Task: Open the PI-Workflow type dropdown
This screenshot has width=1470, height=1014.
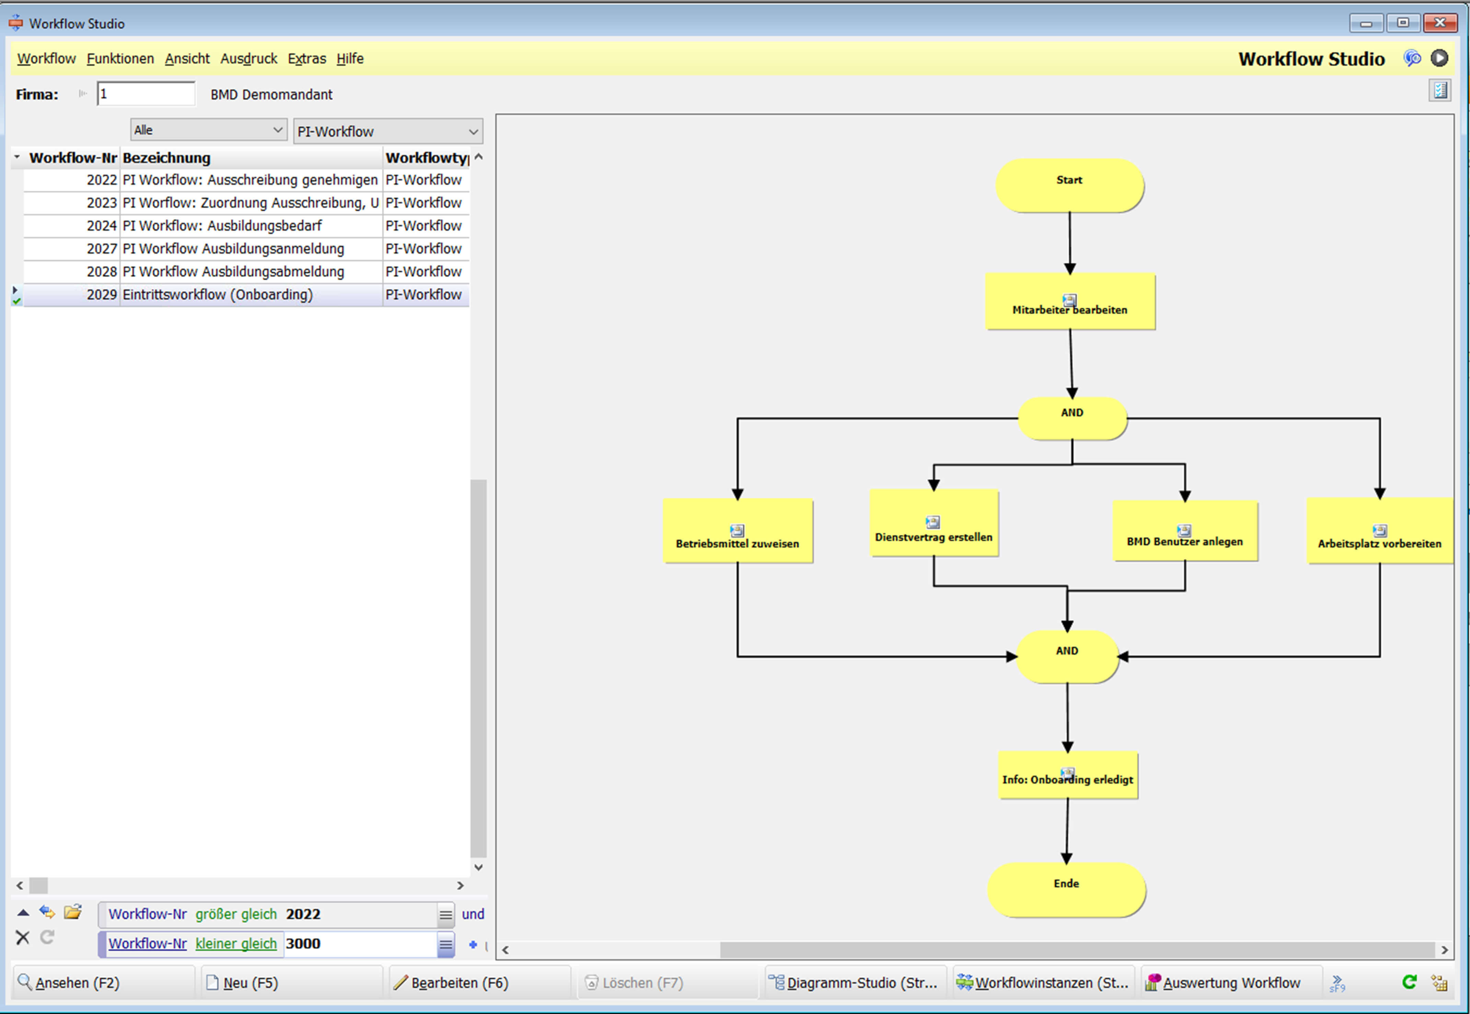Action: 387,131
